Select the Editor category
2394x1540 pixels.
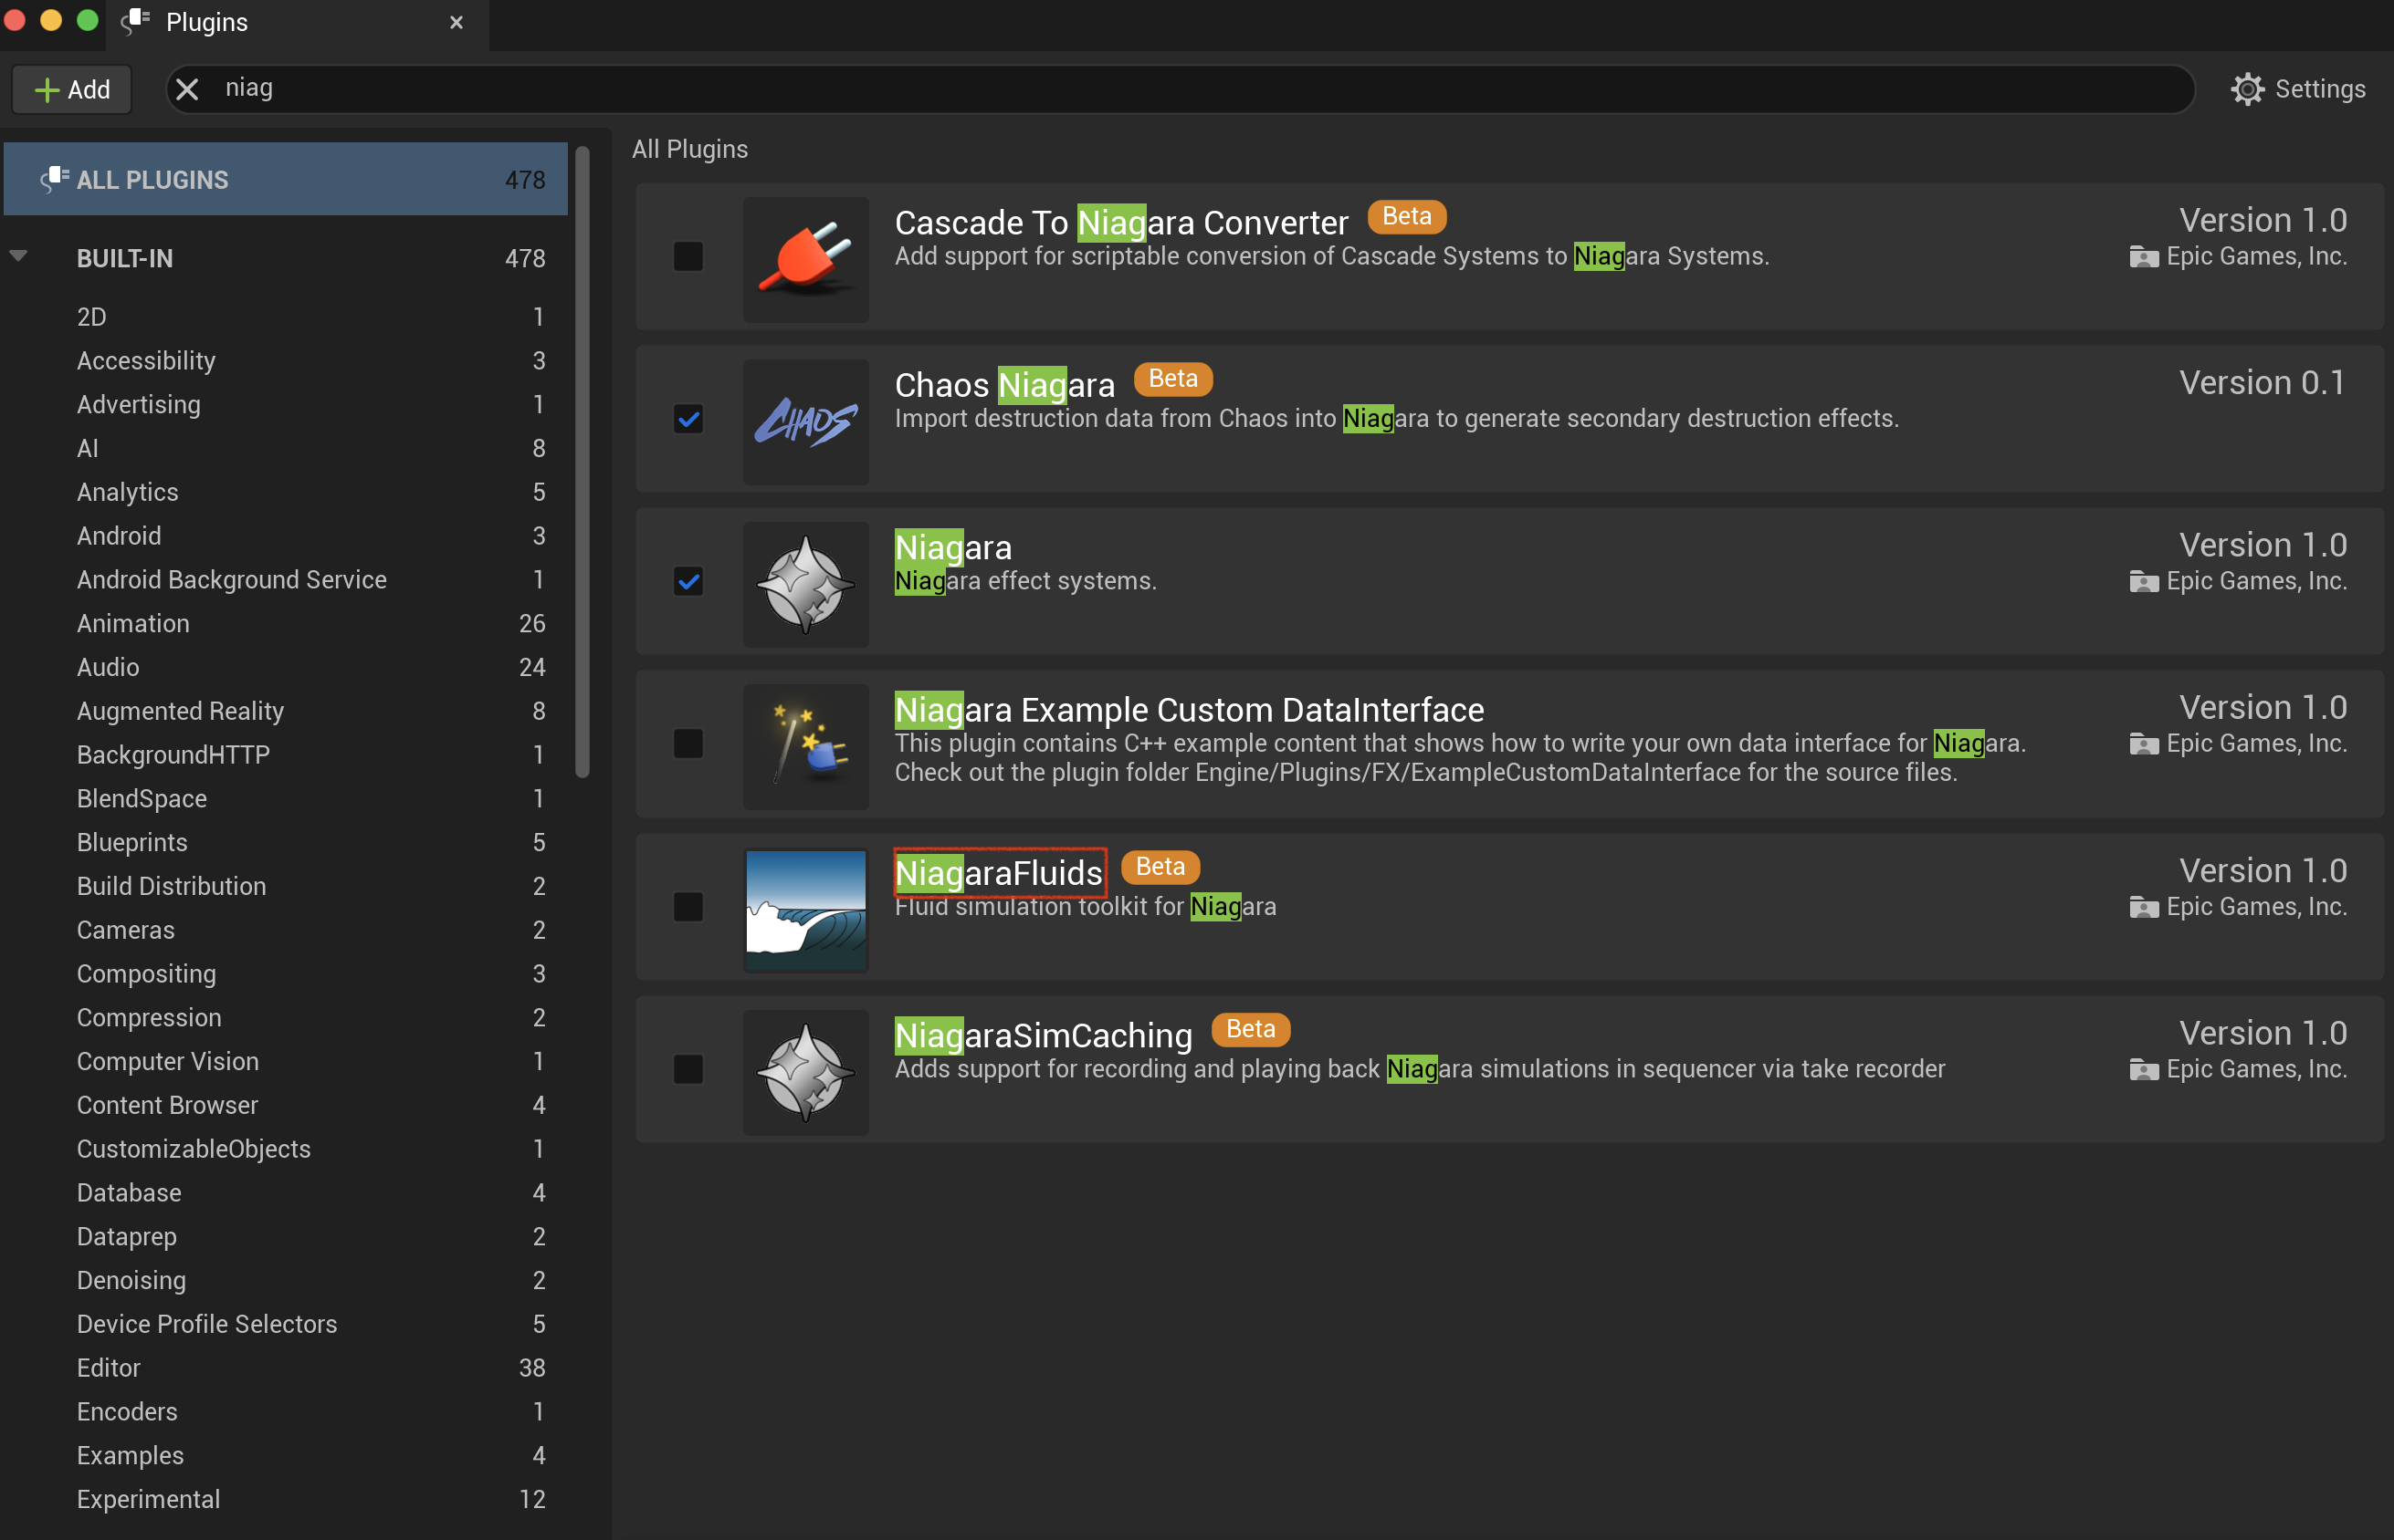[285, 1369]
